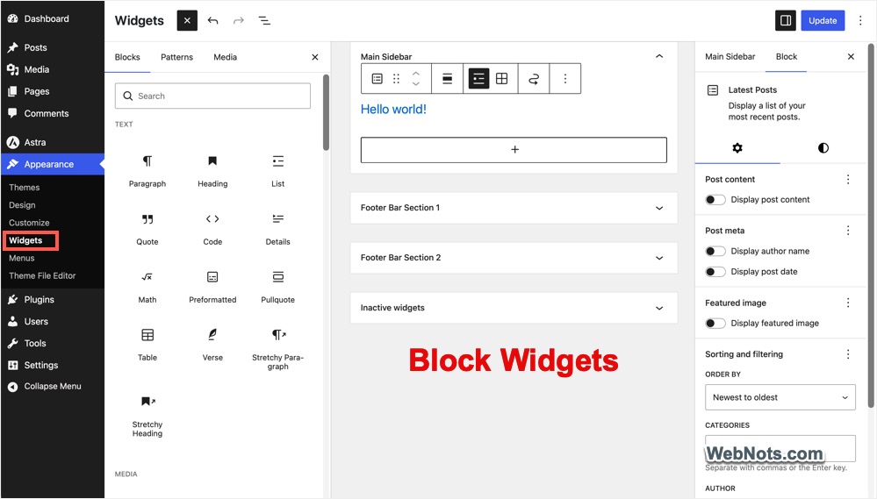Insert a Paragraph block
The width and height of the screenshot is (877, 499).
click(147, 171)
